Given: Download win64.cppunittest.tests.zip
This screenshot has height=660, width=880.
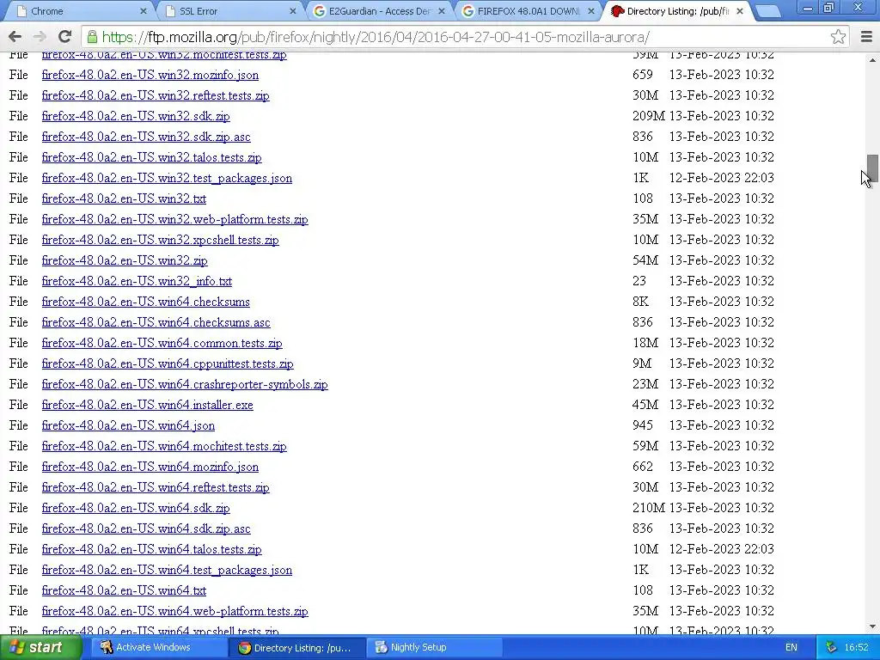Looking at the screenshot, I should [x=168, y=364].
